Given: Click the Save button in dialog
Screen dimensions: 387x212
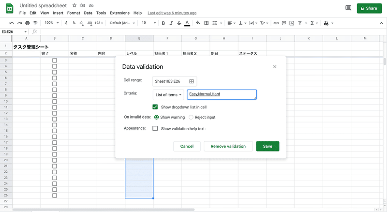Looking at the screenshot, I should tap(268, 146).
